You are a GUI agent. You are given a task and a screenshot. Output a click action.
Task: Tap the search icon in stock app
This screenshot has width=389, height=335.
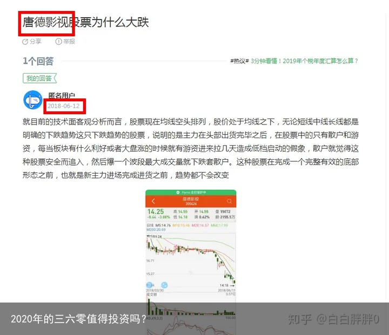(229, 201)
